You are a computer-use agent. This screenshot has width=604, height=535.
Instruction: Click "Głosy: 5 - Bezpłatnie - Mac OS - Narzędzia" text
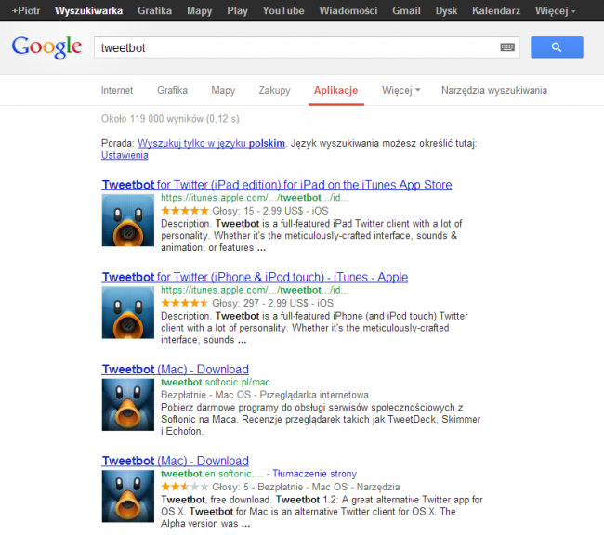306,487
